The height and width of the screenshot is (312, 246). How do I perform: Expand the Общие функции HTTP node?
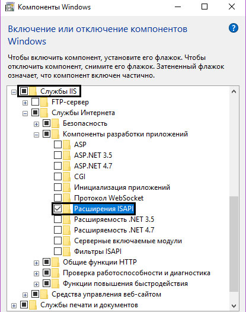pos(36,263)
